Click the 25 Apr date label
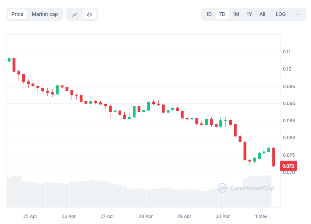311x224 pixels. pos(30,216)
